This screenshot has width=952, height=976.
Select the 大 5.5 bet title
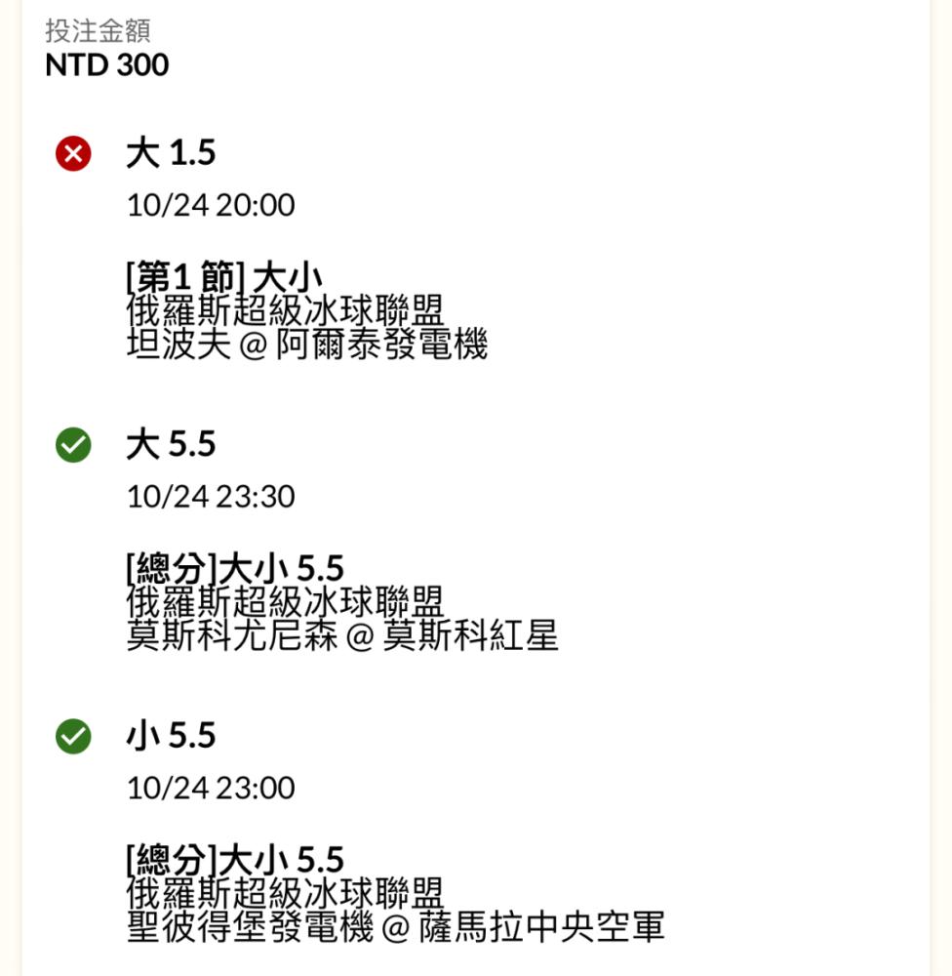click(171, 444)
